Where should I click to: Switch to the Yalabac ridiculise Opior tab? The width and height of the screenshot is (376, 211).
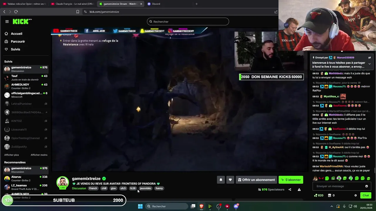tap(24, 4)
